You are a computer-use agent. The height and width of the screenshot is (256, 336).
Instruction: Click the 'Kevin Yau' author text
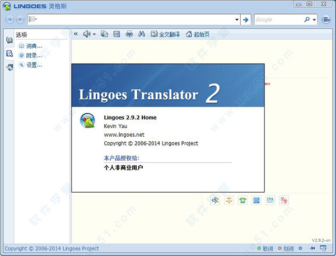[x=115, y=126]
